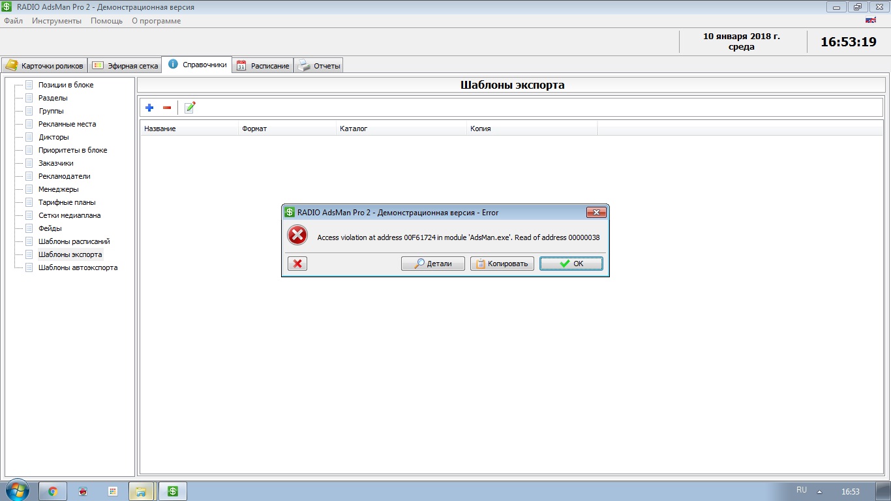
Task: Select Группы in the tree
Action: 52,111
